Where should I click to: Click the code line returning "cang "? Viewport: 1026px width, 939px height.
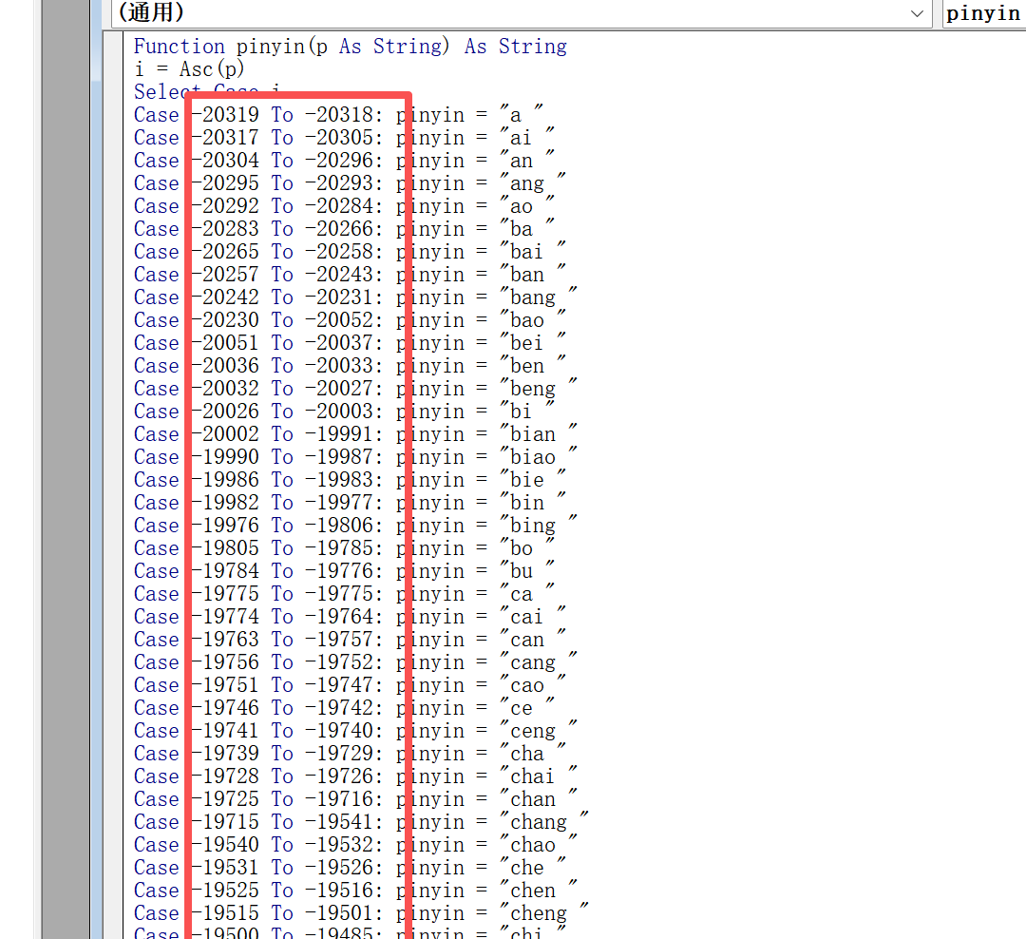355,662
